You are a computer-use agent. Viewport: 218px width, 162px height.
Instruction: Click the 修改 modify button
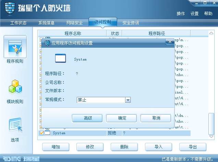[x=90, y=147]
